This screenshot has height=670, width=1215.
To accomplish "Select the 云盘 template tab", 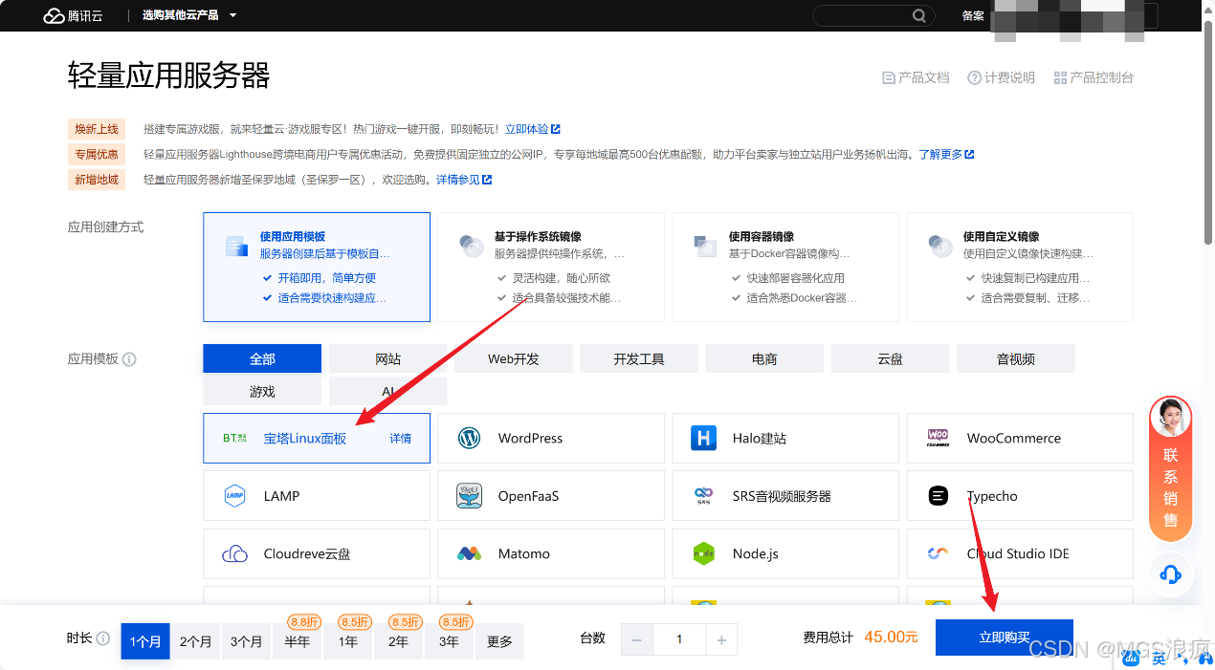I will [890, 358].
